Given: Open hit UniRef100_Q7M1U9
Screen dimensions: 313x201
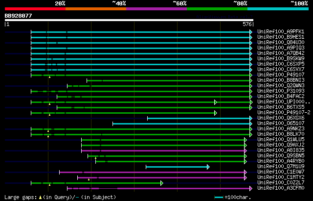Looking at the screenshot, I should [x=281, y=167].
